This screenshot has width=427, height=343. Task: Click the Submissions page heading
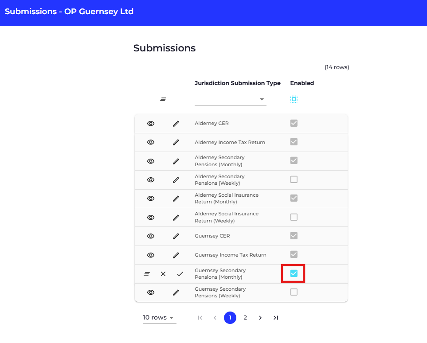pyautogui.click(x=165, y=48)
